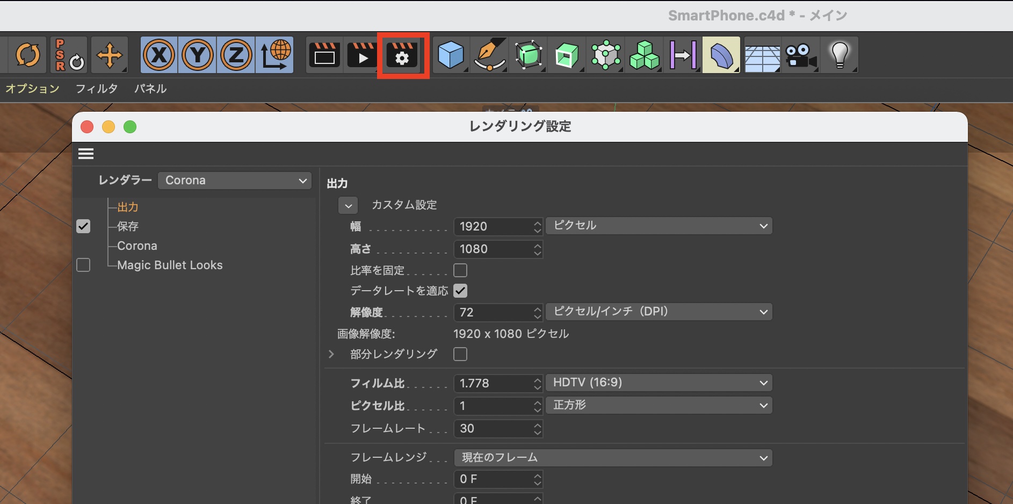Viewport: 1013px width, 504px height.
Task: Enable the 比率を固定 checkbox
Action: [460, 270]
